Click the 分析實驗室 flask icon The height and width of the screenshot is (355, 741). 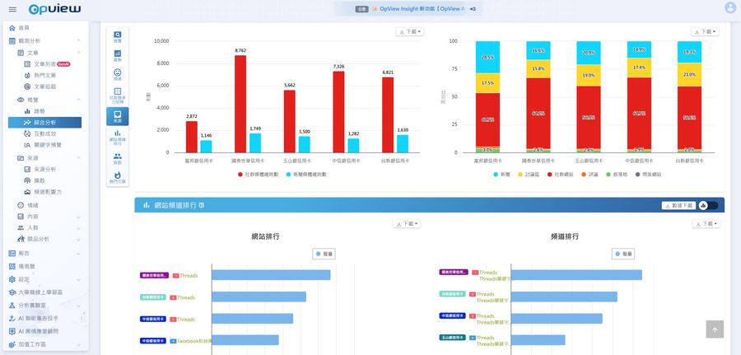pos(12,306)
